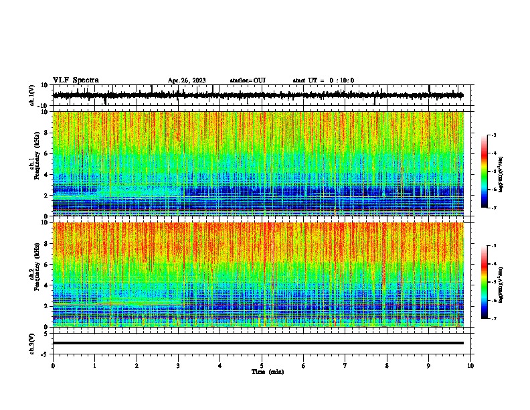The image size is (530, 410).
Task: Click the "1" tick label on the time axis
Action: point(94,366)
